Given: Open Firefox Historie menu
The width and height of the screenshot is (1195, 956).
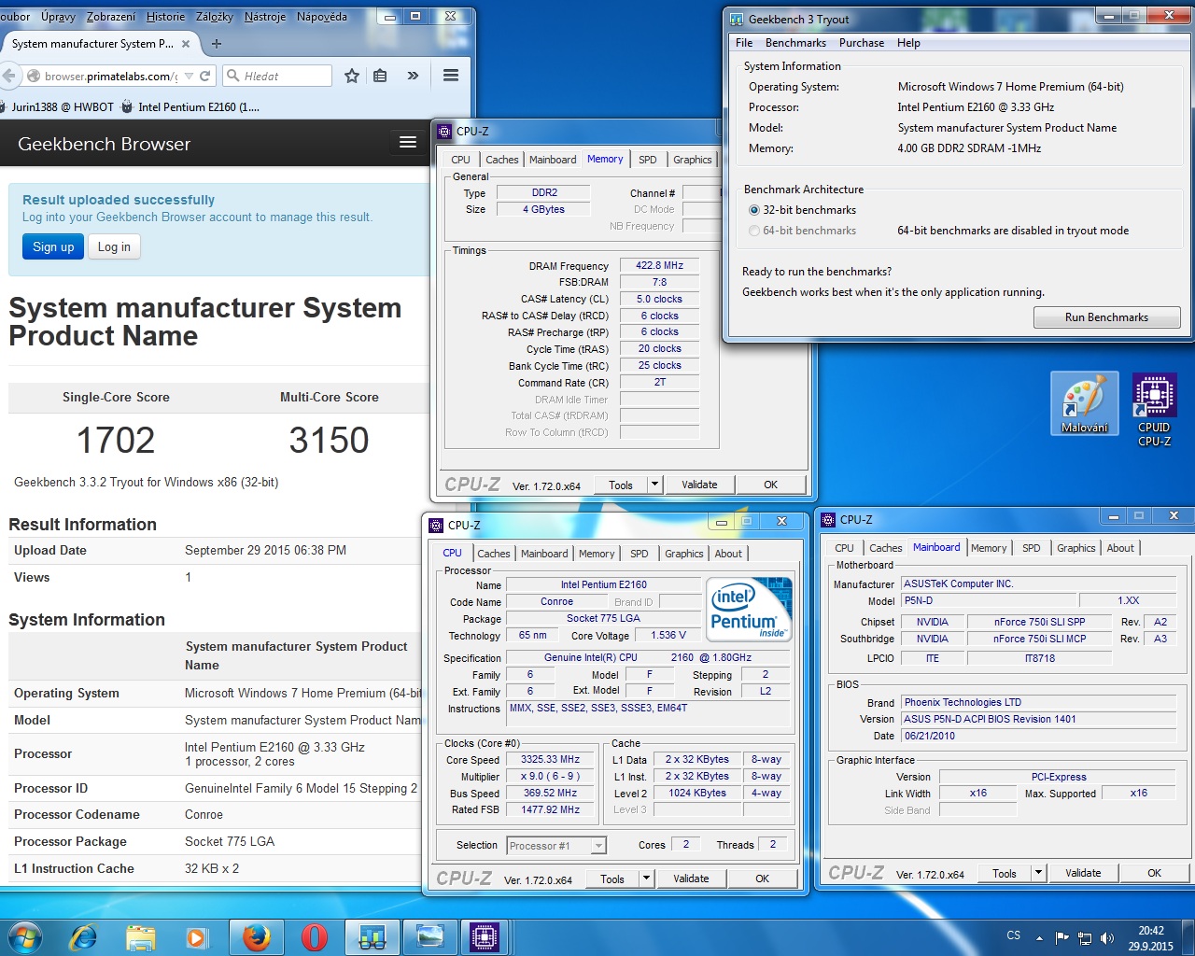Looking at the screenshot, I should coord(165,17).
